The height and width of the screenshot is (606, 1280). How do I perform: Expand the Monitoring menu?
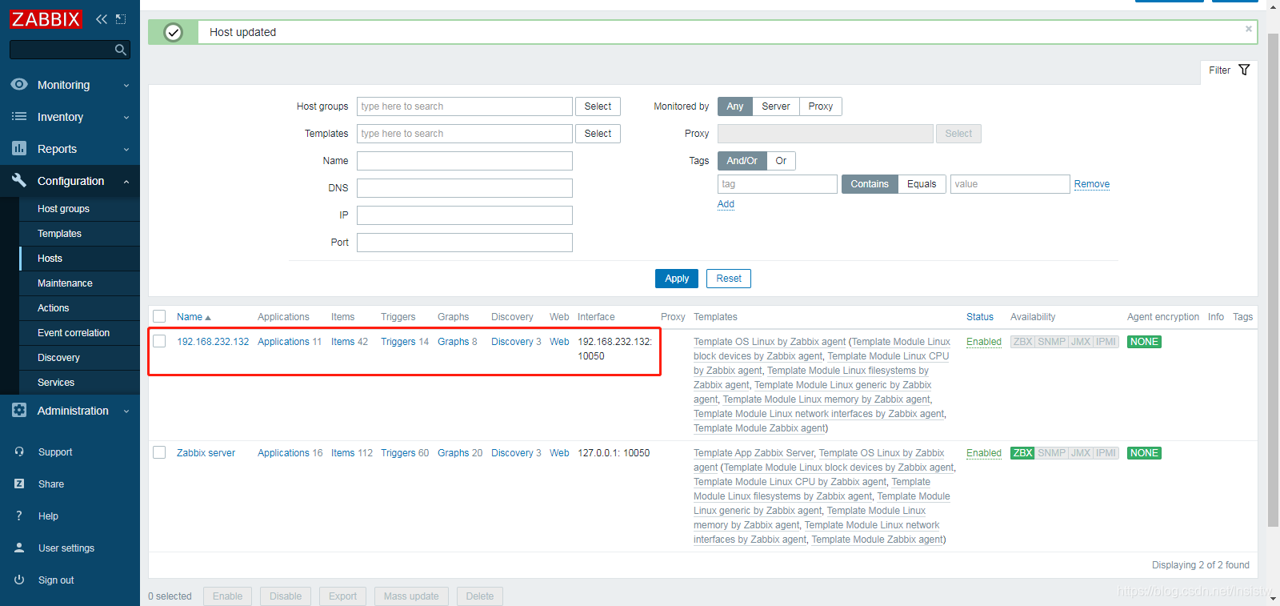70,85
